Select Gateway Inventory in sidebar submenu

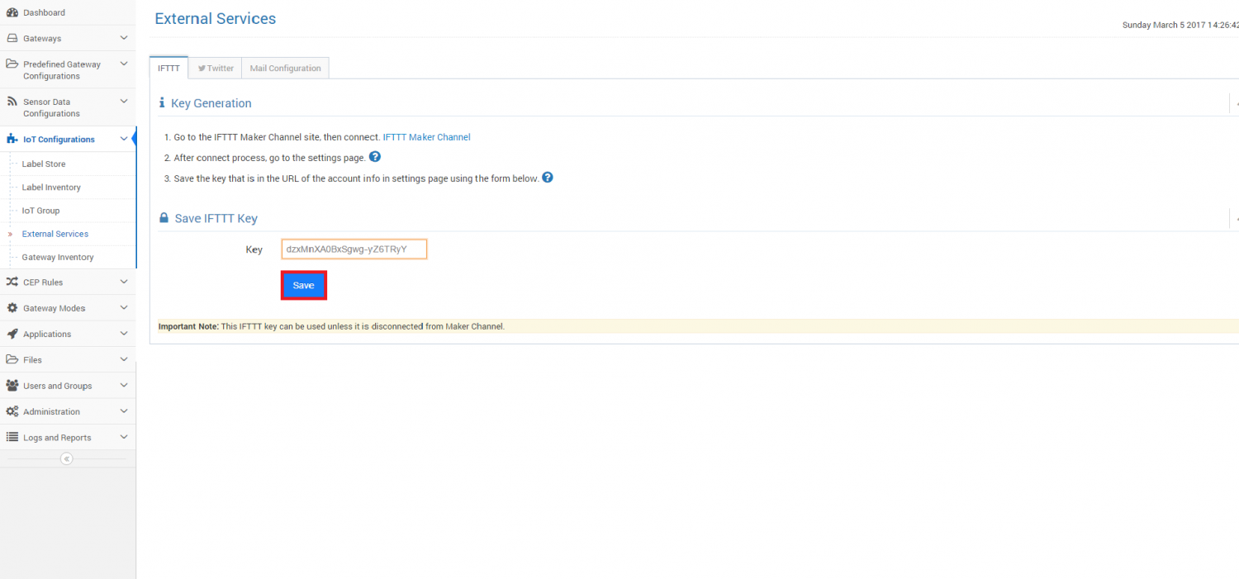coord(58,258)
